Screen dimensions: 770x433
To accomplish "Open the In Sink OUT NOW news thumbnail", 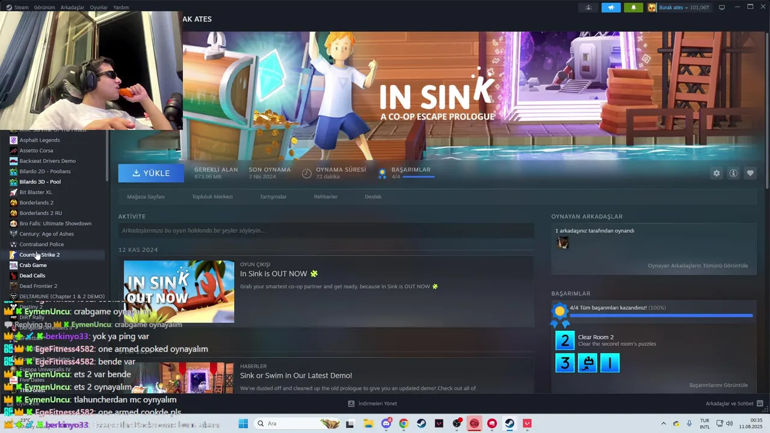I will click(x=179, y=292).
